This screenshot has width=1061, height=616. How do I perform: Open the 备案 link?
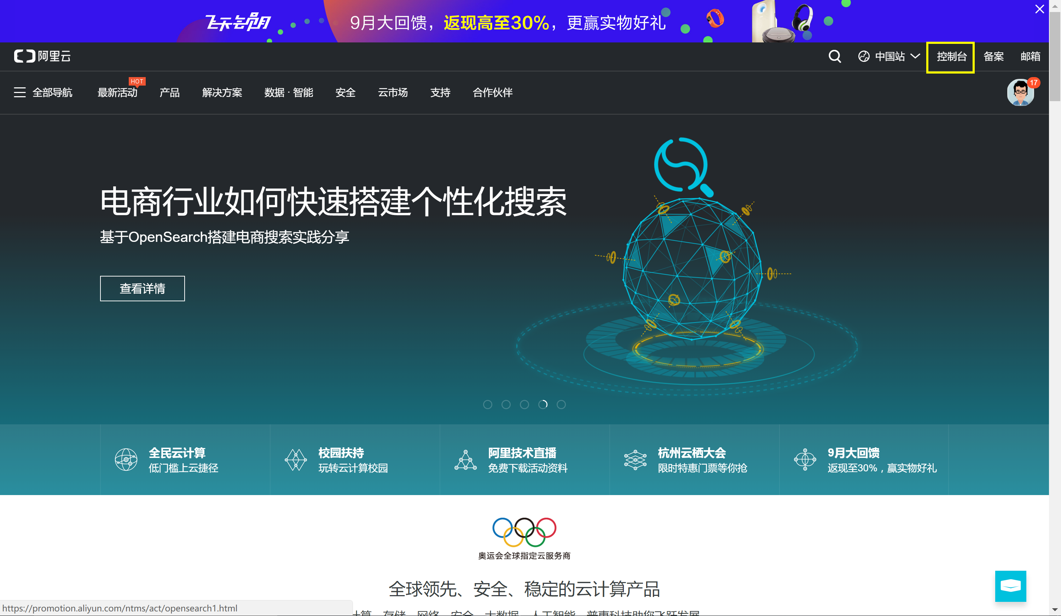[993, 57]
